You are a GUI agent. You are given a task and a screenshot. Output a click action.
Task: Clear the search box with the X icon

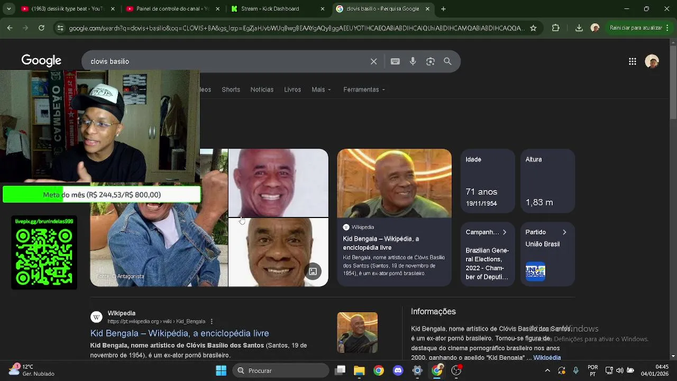(x=373, y=61)
